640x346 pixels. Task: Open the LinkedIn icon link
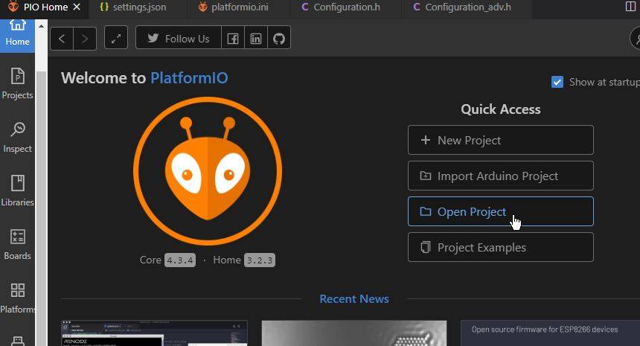pos(256,37)
